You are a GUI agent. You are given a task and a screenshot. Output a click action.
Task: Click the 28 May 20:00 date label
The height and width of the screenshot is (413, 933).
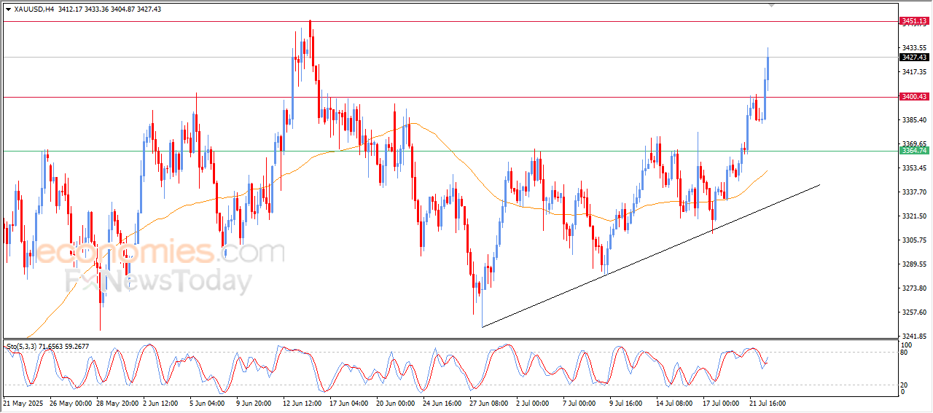[118, 403]
